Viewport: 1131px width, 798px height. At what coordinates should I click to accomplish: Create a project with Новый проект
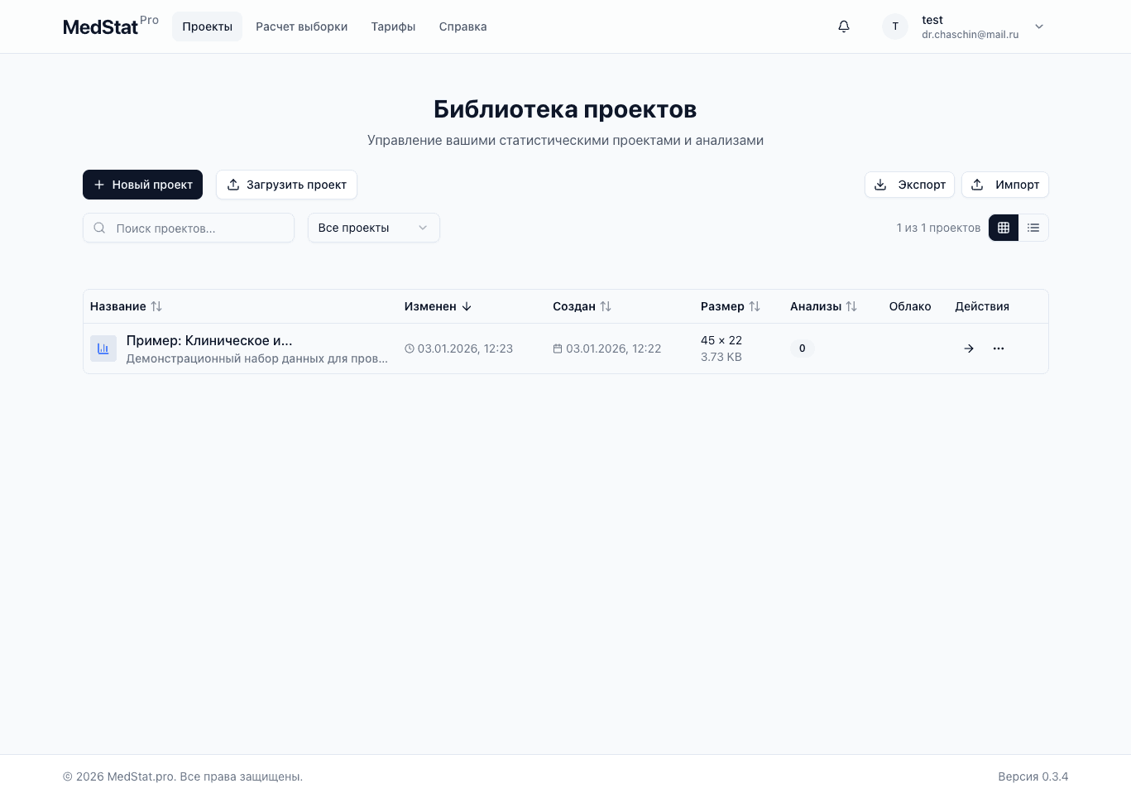coord(142,185)
